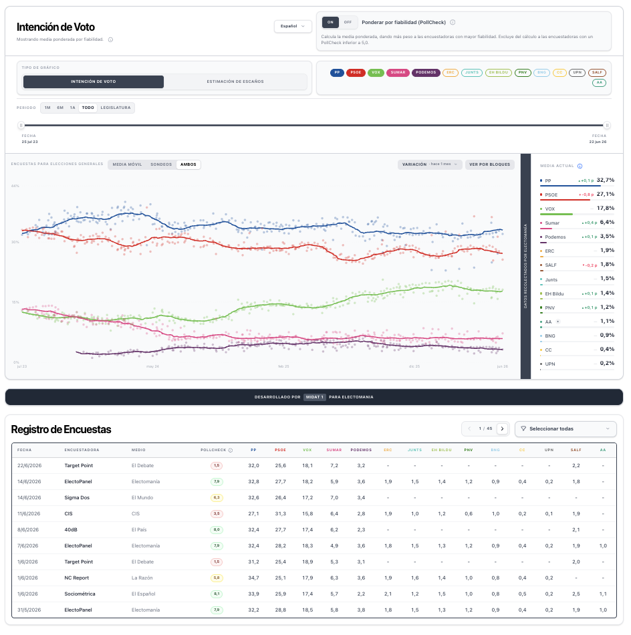This screenshot has height=635, width=631.
Task: Click info icon beside PollCheck weighting label
Action: click(x=453, y=22)
